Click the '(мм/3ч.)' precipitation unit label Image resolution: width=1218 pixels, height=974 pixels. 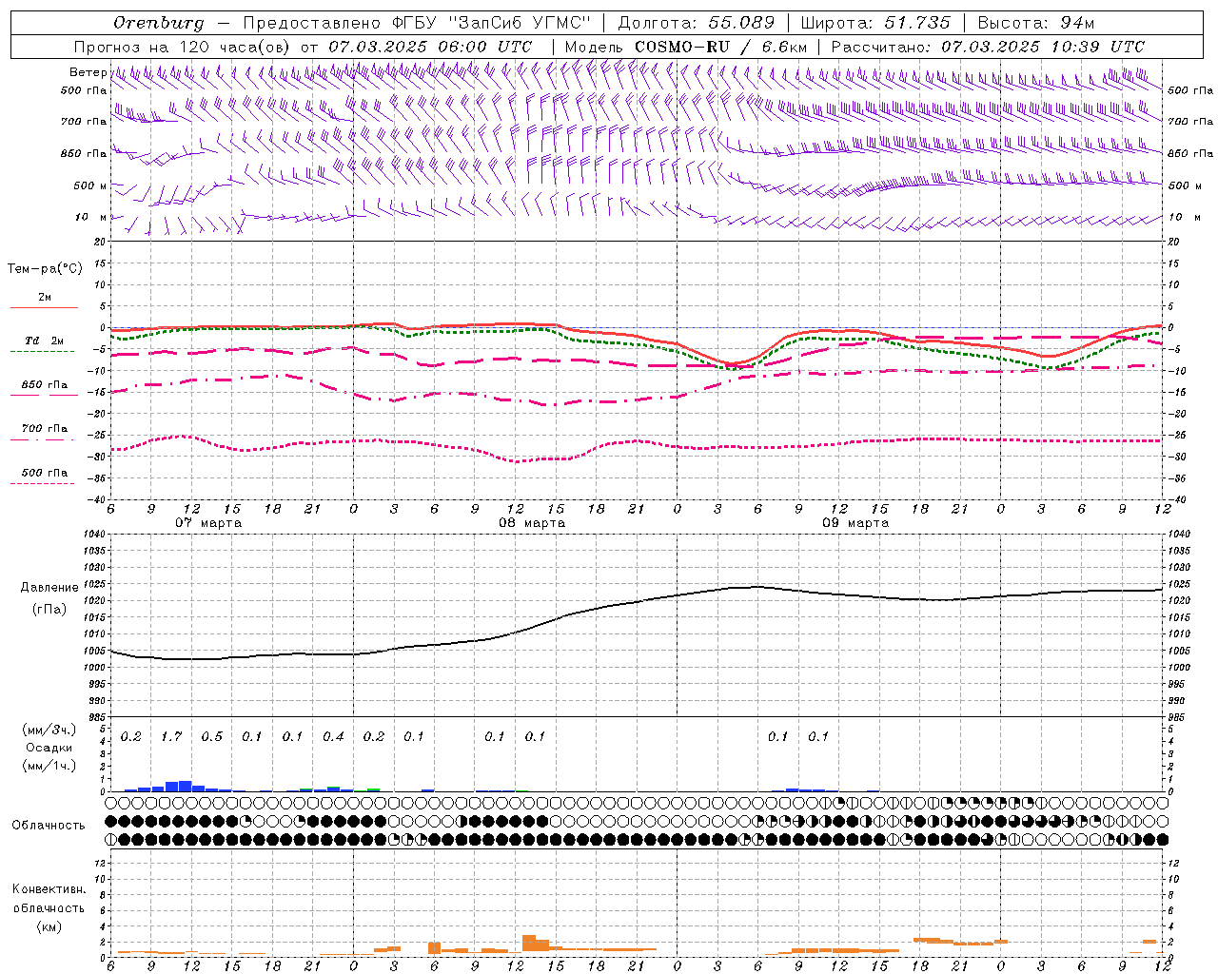(x=49, y=730)
